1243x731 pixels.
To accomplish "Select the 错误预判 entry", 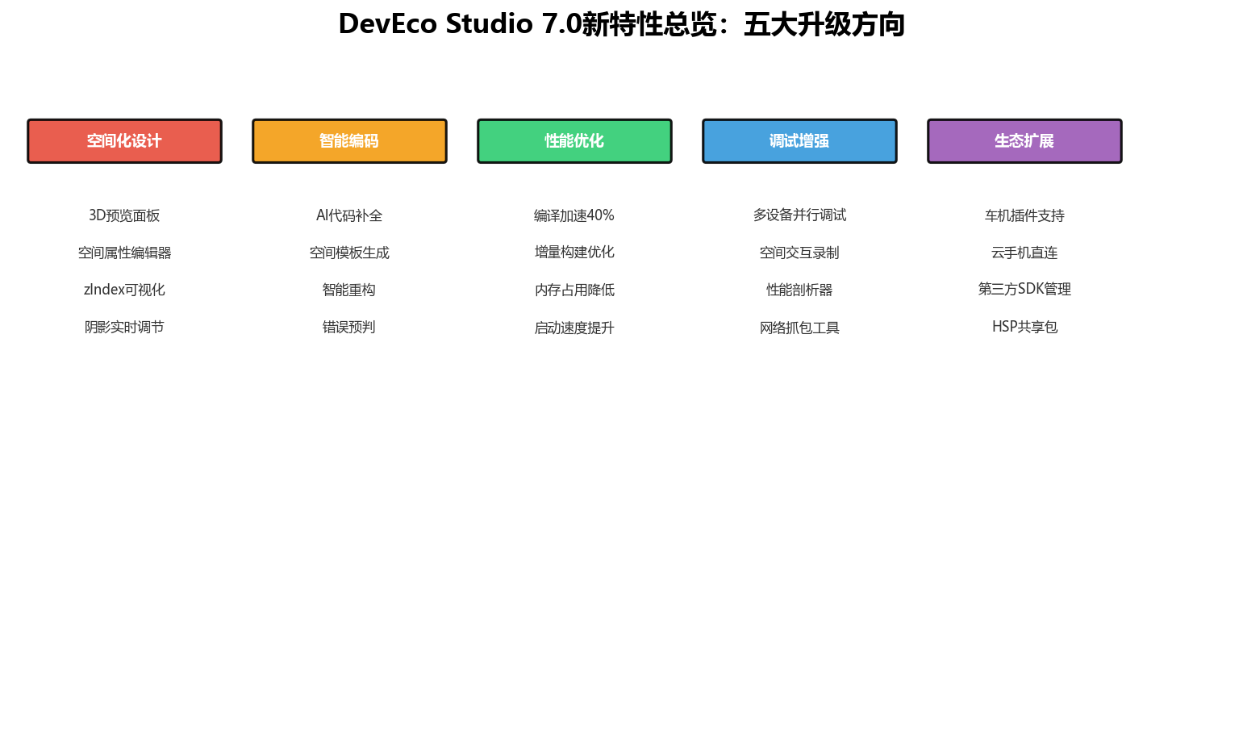I will pyautogui.click(x=349, y=327).
